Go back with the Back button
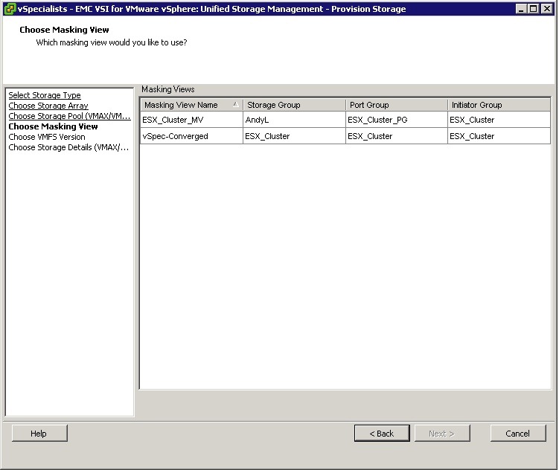Screen dimensions: 559x470 [x=382, y=434]
